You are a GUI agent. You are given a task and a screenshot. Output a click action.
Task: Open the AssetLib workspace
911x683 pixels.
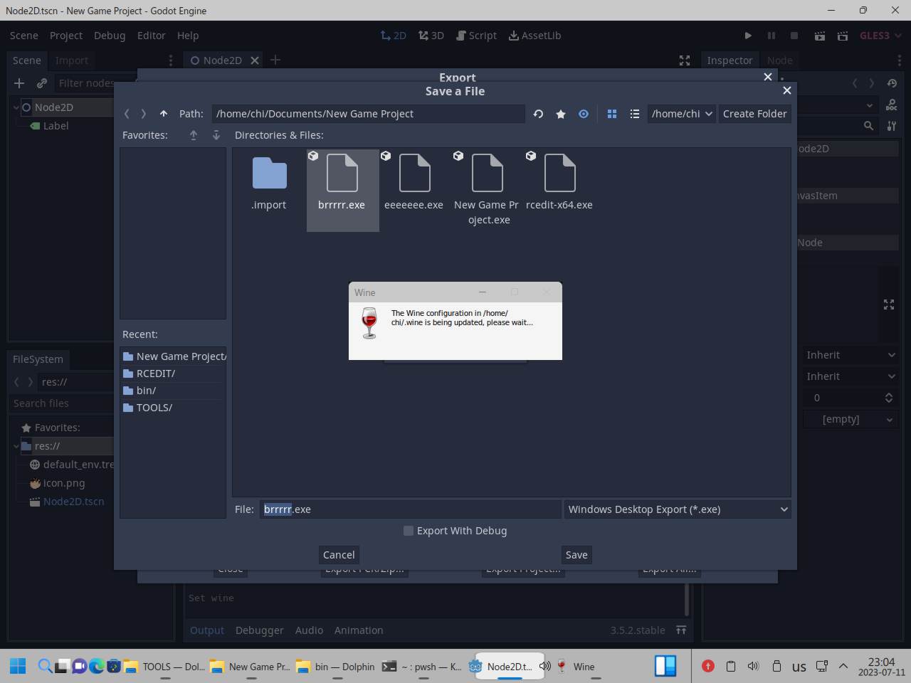(535, 36)
